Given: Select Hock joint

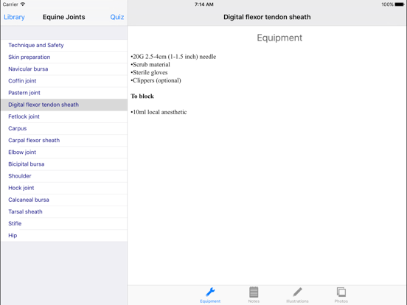Looking at the screenshot, I should click(x=64, y=188).
